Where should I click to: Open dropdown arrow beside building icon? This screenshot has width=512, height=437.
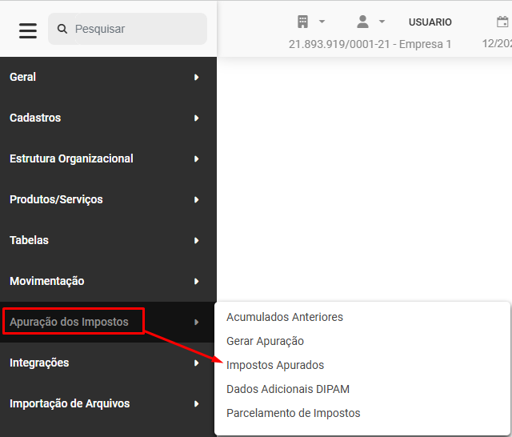322,22
